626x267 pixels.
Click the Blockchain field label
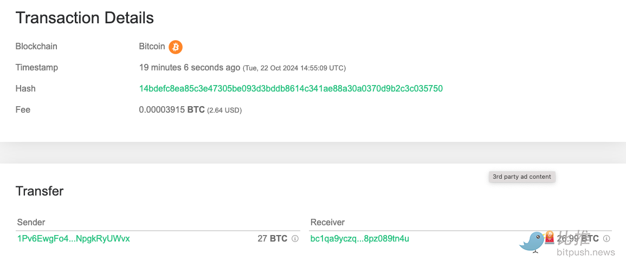click(x=36, y=47)
